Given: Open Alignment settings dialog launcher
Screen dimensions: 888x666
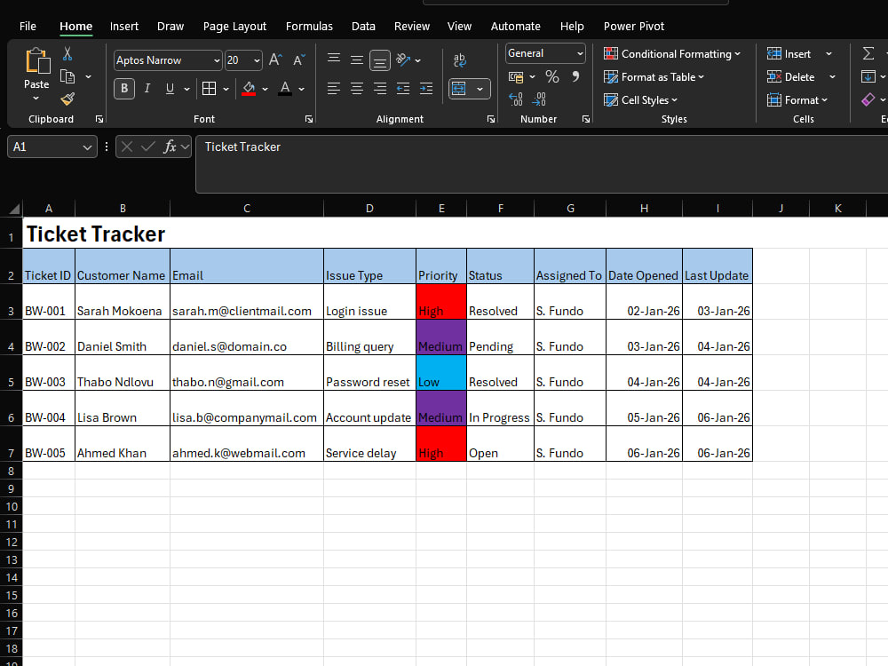Looking at the screenshot, I should tap(491, 119).
